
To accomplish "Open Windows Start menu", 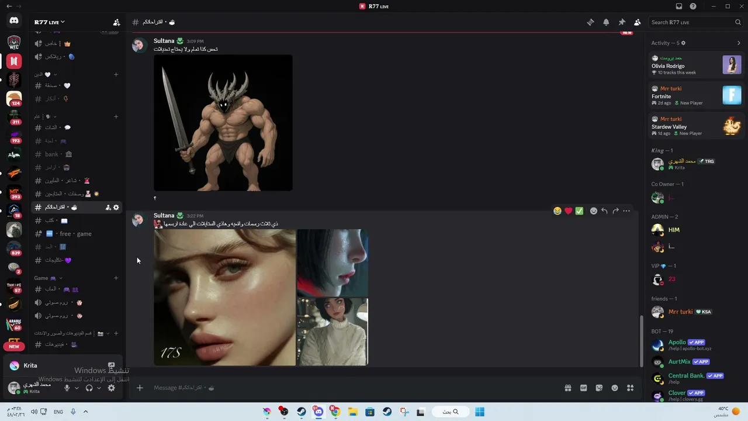I will [x=480, y=412].
